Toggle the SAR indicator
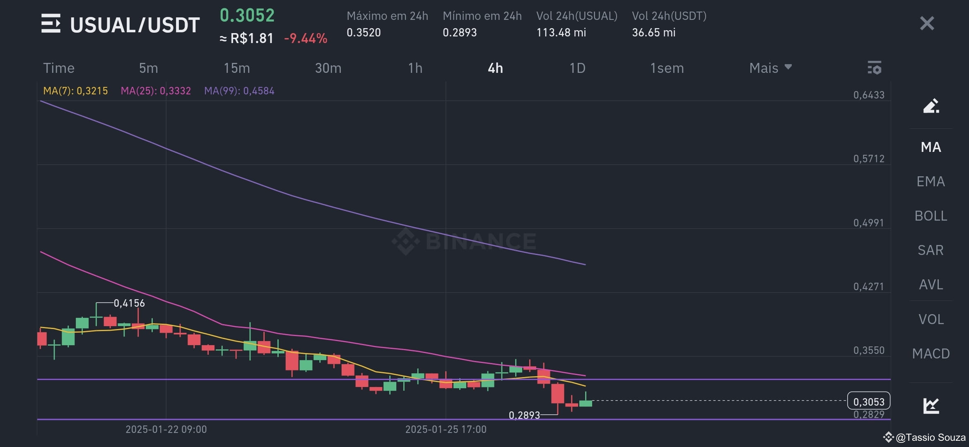This screenshot has height=447, width=969. pyautogui.click(x=931, y=250)
